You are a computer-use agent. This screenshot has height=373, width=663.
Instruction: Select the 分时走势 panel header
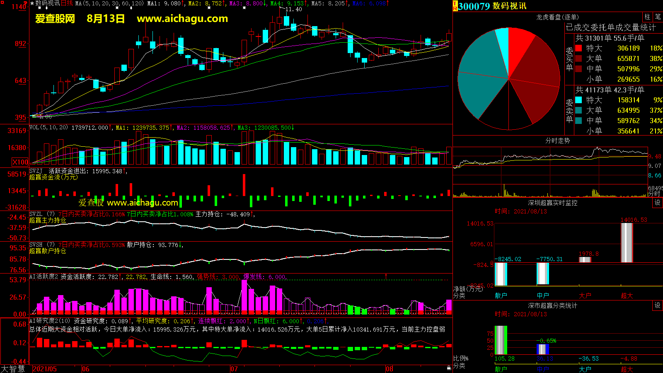[x=557, y=140]
